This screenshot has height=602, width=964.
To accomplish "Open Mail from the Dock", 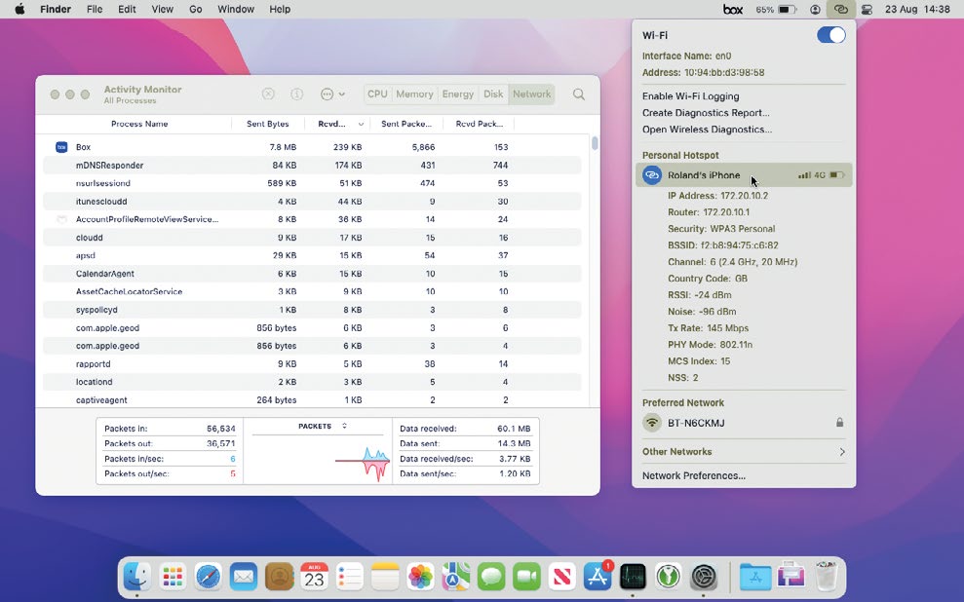I will point(244,577).
